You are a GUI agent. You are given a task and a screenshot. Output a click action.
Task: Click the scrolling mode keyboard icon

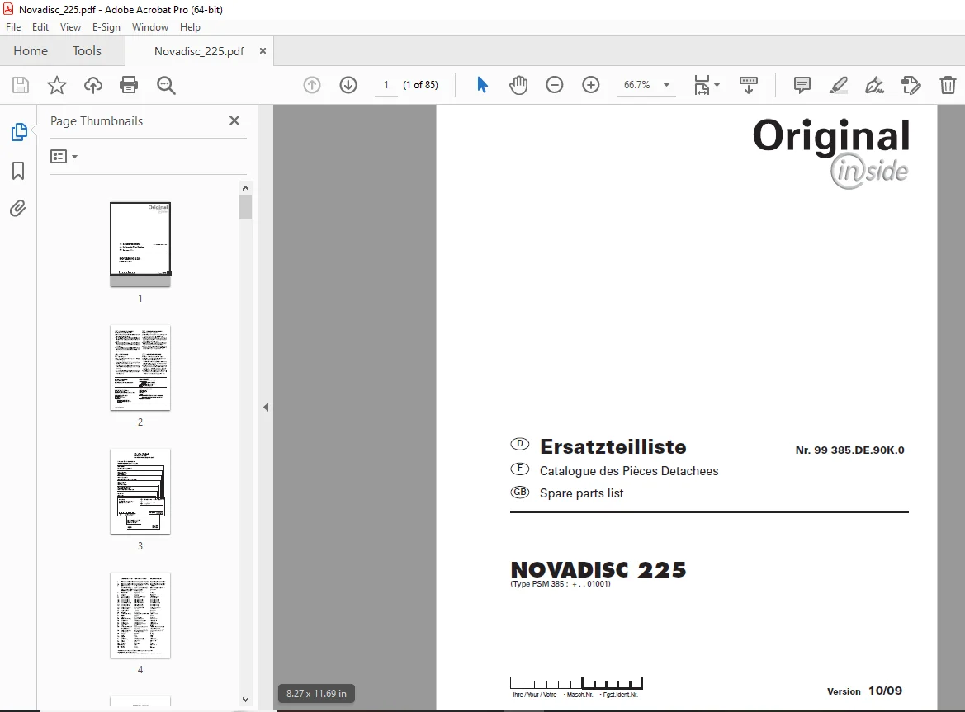point(749,85)
